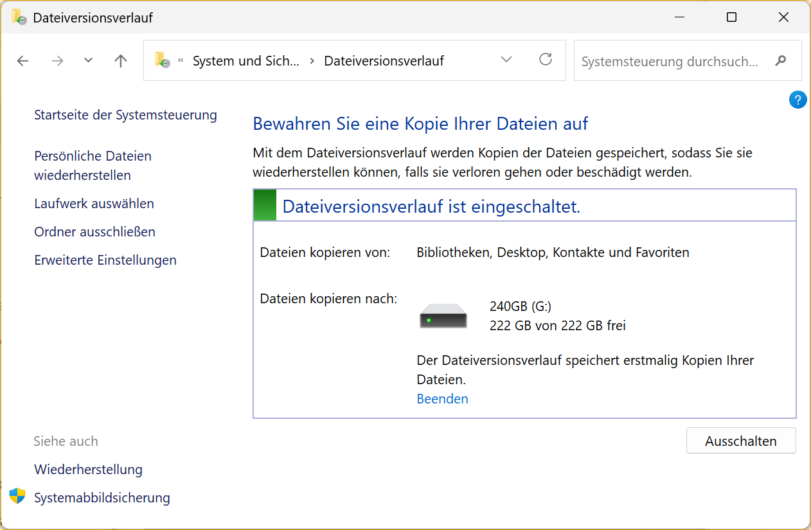Click the Ausschalten button
The width and height of the screenshot is (811, 530).
click(x=740, y=441)
